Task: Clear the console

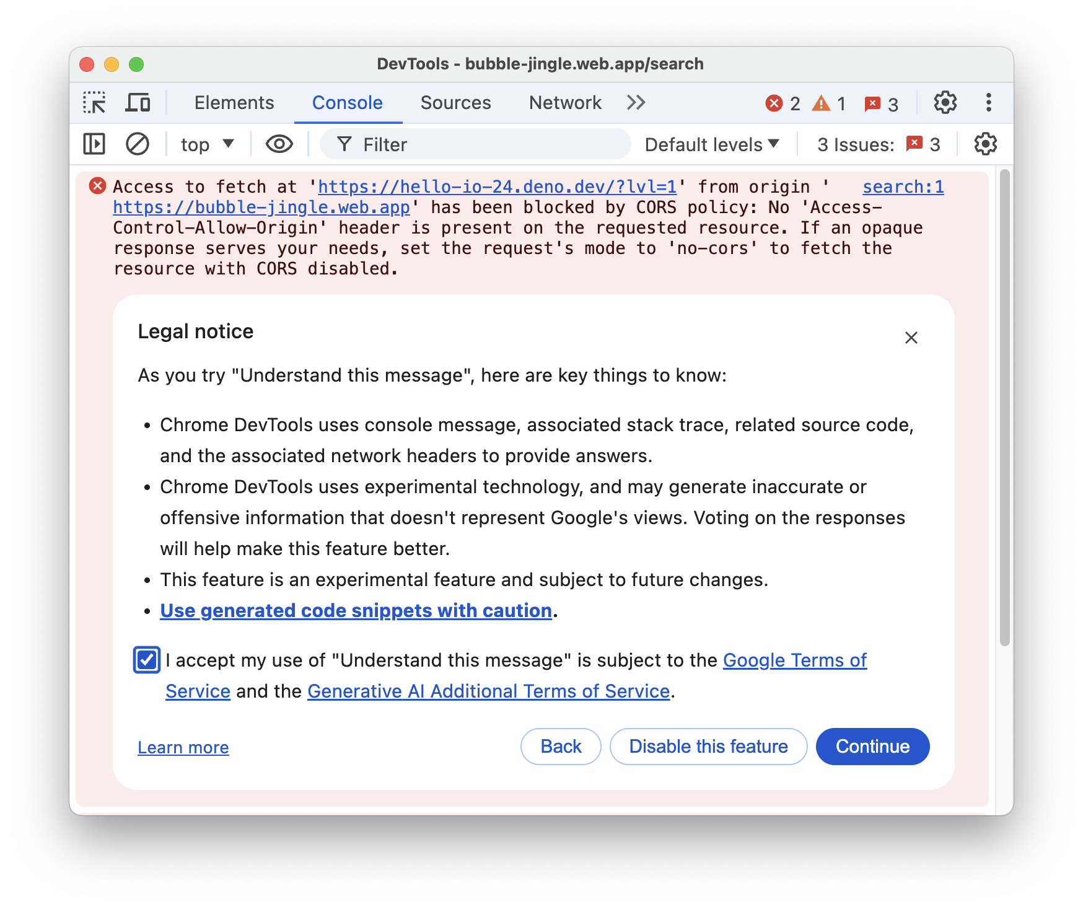Action: [138, 144]
